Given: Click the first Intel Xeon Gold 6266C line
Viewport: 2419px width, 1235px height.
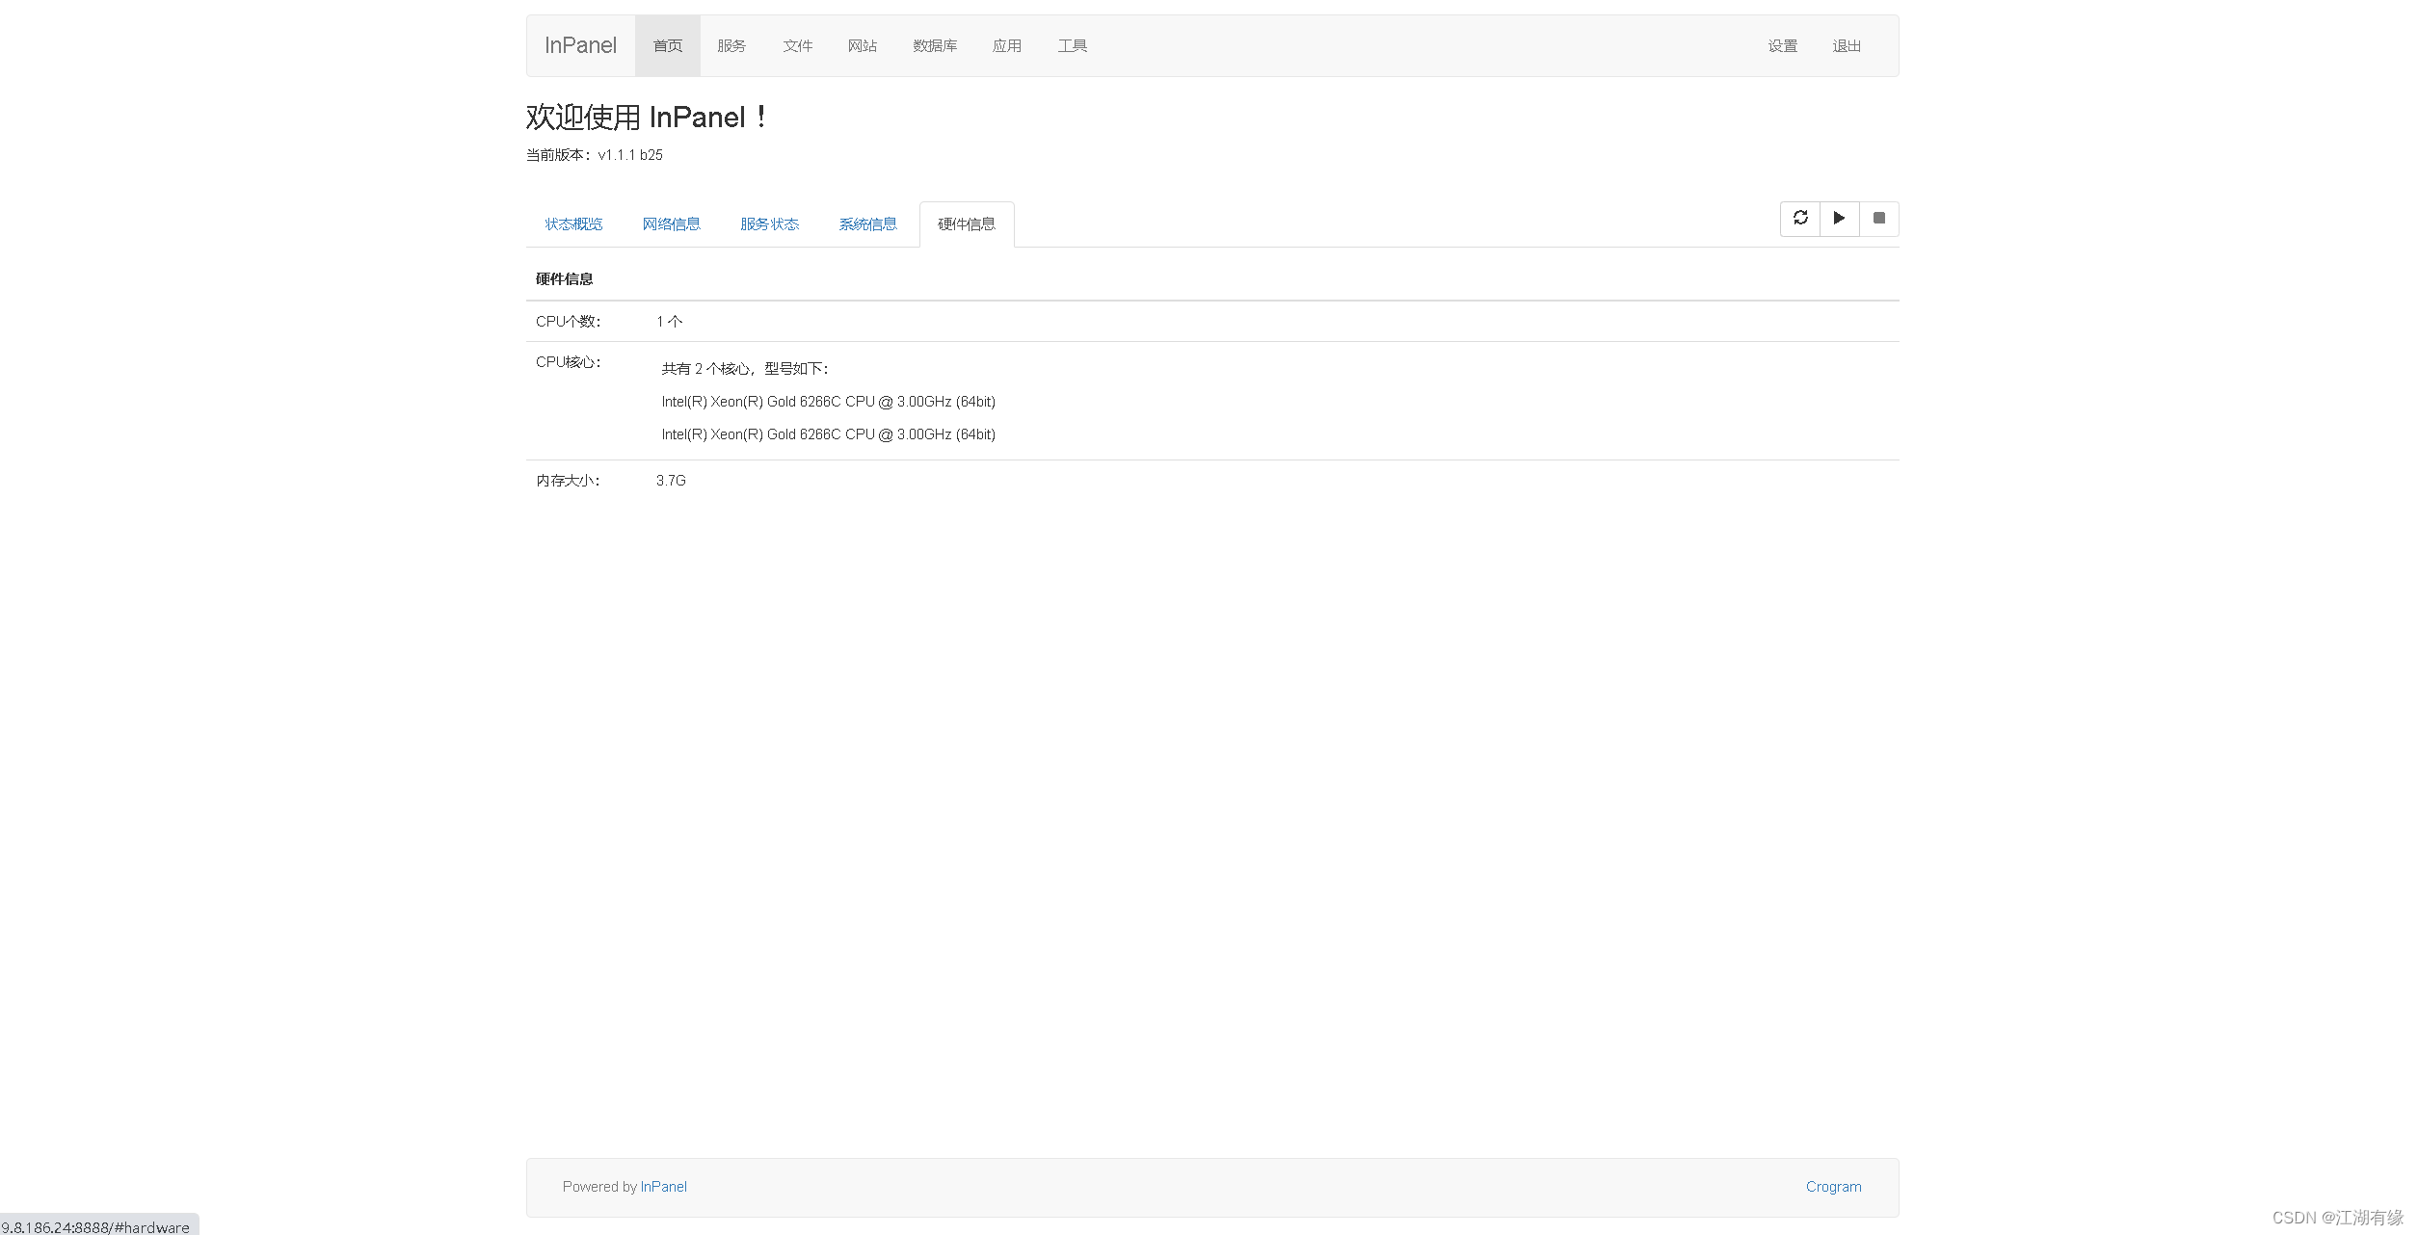Looking at the screenshot, I should pos(829,402).
